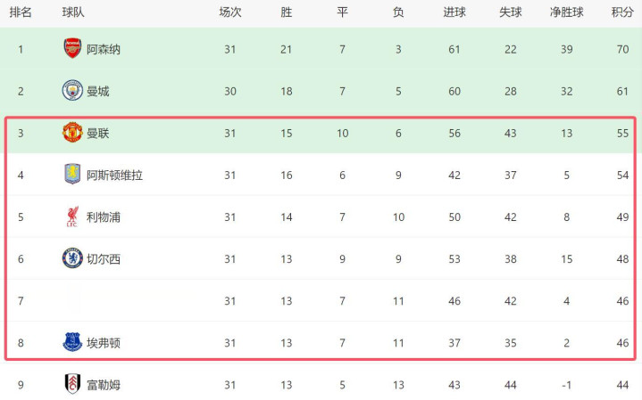Sort by the 进球 column header
The height and width of the screenshot is (400, 642).
coord(454,12)
